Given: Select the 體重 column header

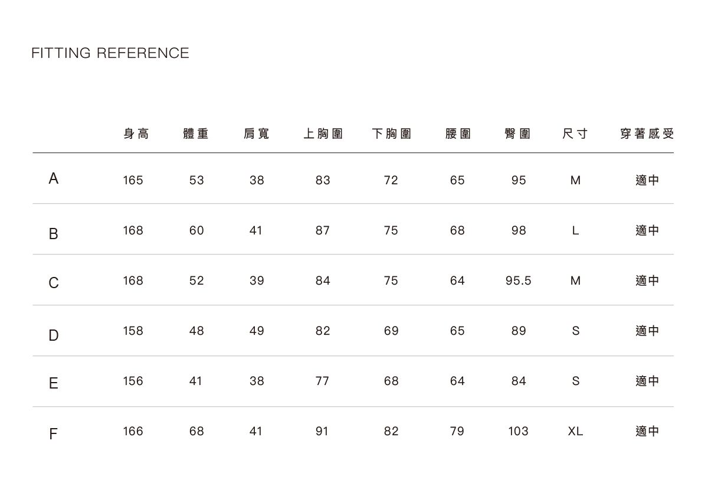Looking at the screenshot, I should coord(196,134).
